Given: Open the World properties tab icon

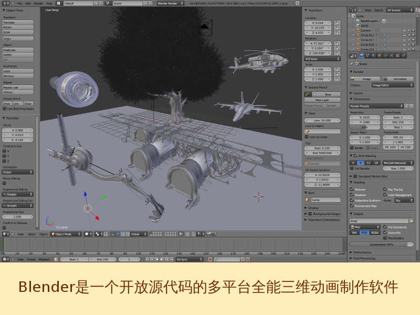Looking at the screenshot, I should point(373,56).
